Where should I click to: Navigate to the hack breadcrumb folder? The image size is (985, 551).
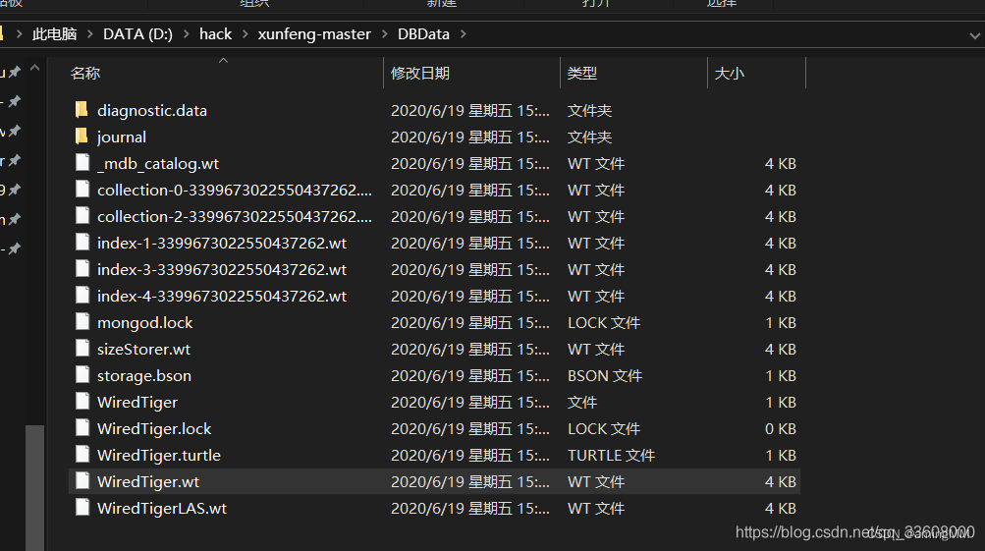pyautogui.click(x=215, y=34)
